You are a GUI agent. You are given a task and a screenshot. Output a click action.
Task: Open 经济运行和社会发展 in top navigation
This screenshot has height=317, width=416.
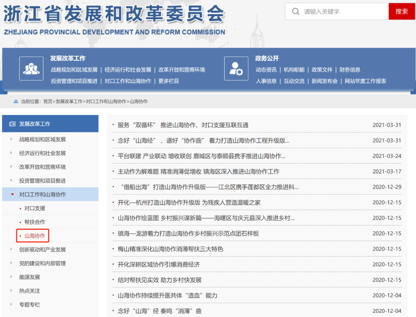[x=128, y=70]
